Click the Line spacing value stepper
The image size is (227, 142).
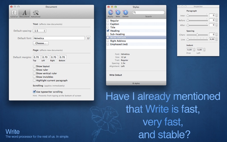click(x=217, y=39)
